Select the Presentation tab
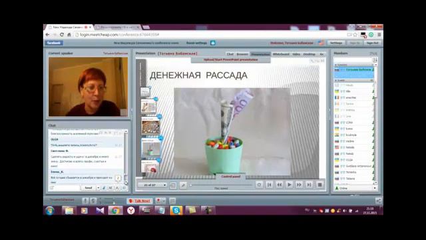Viewport: 426px width, 240px height. tap(260, 54)
